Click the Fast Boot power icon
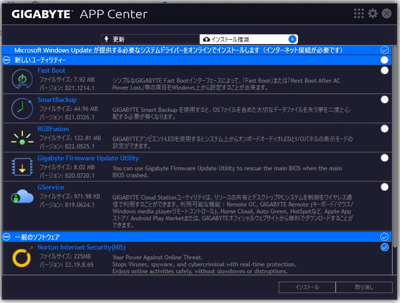 [22, 79]
